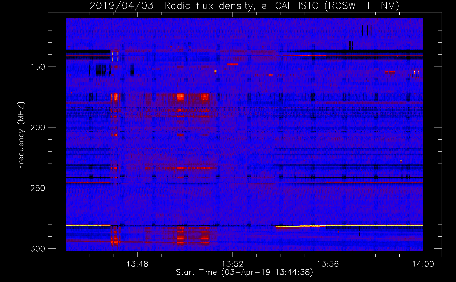
Task: Click the 13:48 time tick label
Action: coord(137,264)
